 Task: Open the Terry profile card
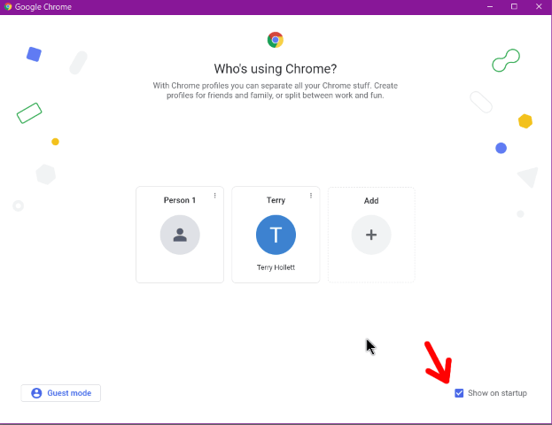click(276, 235)
